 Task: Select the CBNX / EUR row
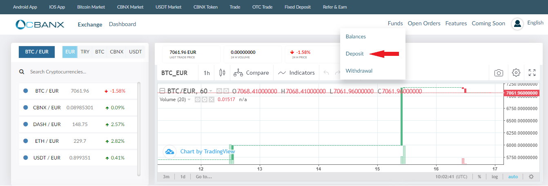pos(78,108)
